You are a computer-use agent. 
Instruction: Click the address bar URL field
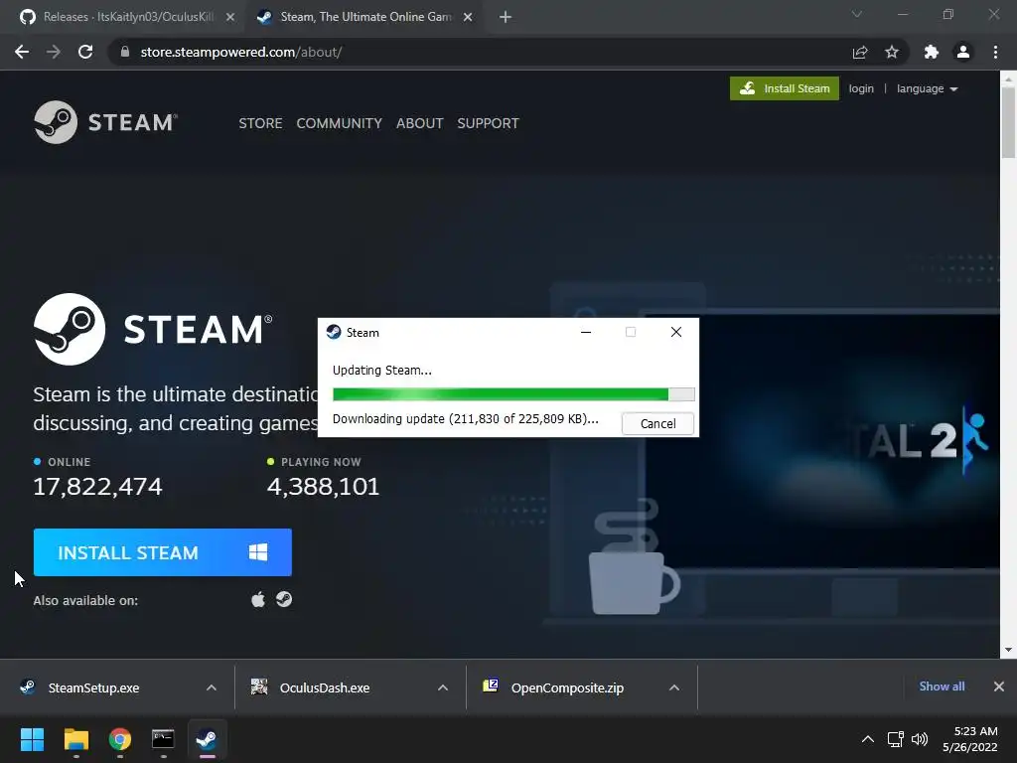click(480, 52)
